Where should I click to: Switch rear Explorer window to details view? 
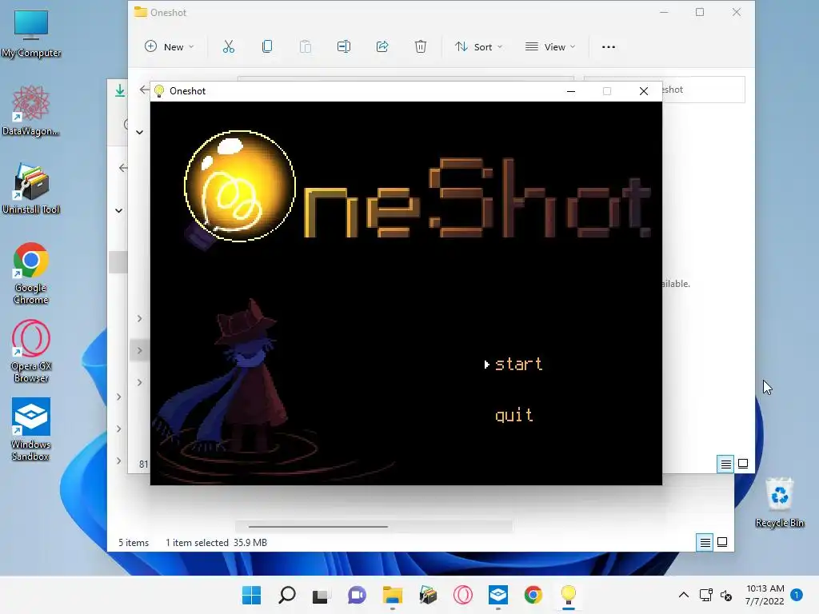pos(705,543)
